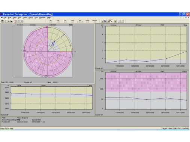This screenshot has height=142, width=190.
Task: Open the File menu
Action: (x=5, y=18)
